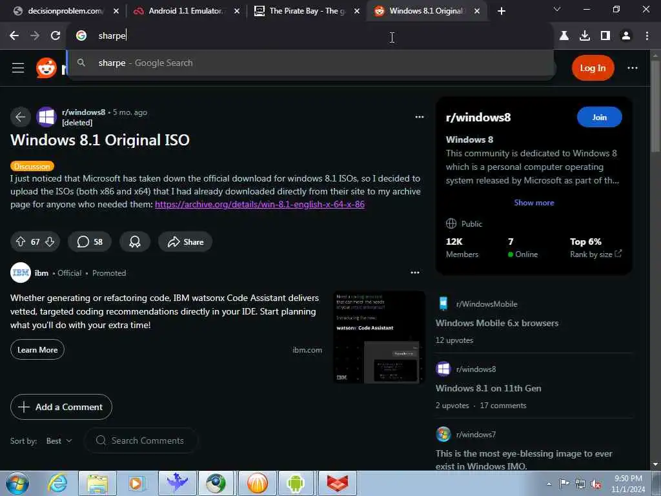
Task: Toggle the browser side panel icon
Action: pyautogui.click(x=605, y=36)
